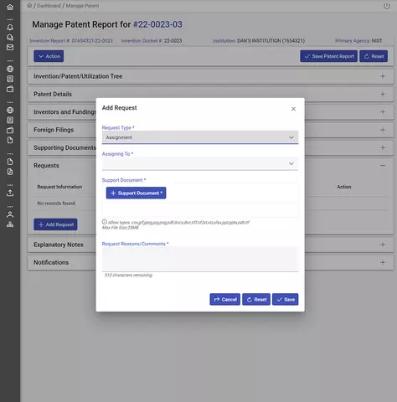The image size is (397, 402).
Task: Open the mail envelope icon in the sidebar
Action: pos(10,48)
